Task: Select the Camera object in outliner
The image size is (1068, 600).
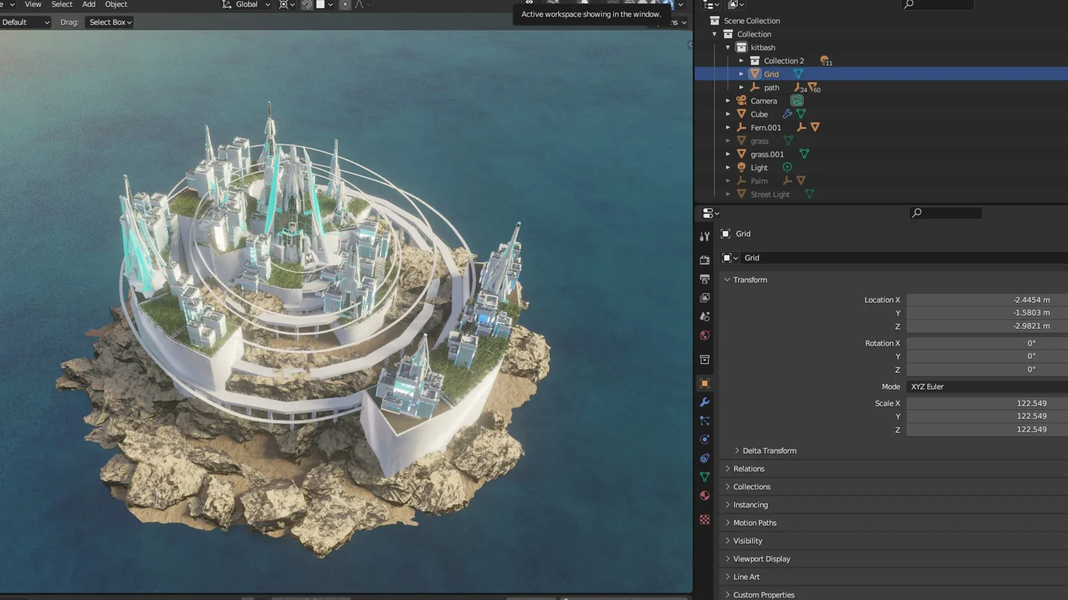Action: [x=763, y=101]
